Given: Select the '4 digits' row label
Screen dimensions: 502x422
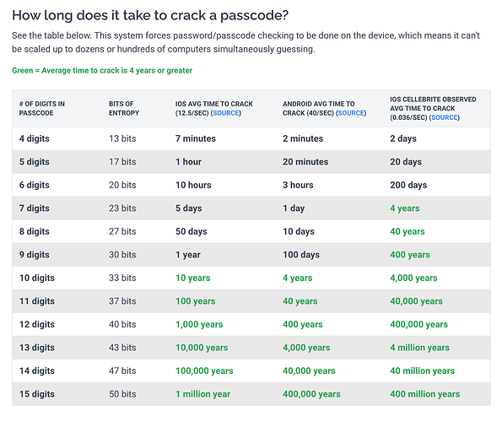Looking at the screenshot, I should click(x=35, y=138).
